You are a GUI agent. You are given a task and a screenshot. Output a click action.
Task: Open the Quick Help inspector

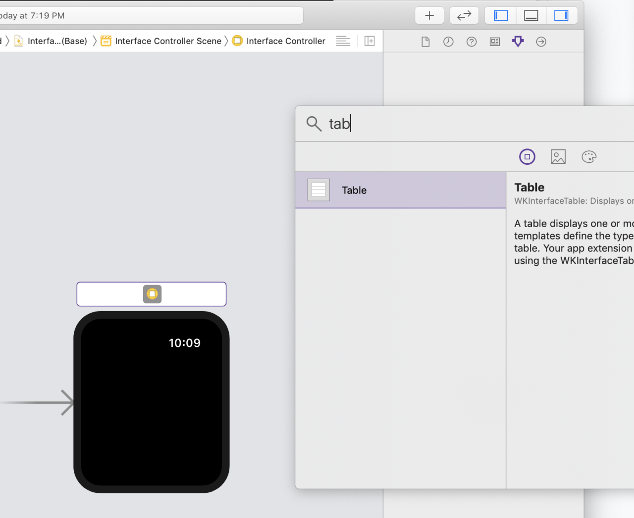click(472, 42)
